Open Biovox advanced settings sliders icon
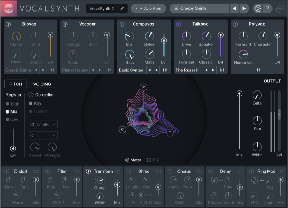 pyautogui.click(x=51, y=70)
